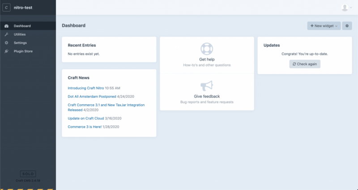Click the Dashboard gauge icon in sidebar

point(6,26)
